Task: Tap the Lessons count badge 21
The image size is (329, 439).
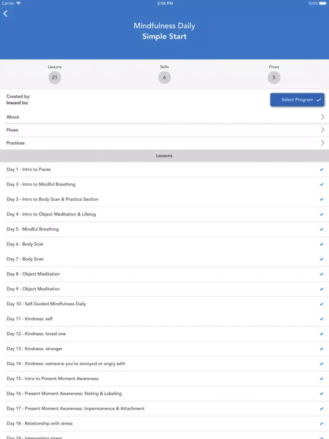Action: pos(54,78)
